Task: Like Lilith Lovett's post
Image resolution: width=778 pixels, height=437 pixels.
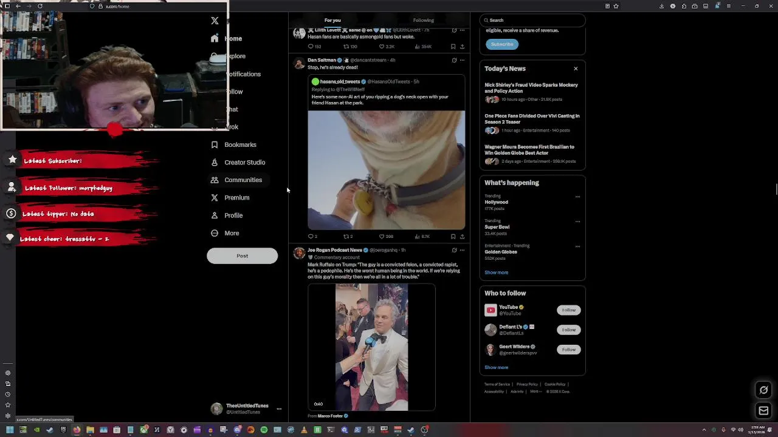Action: 387,46
